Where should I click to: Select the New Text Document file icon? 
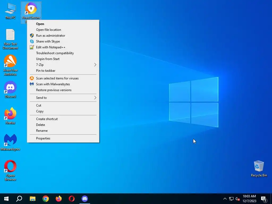(10, 39)
